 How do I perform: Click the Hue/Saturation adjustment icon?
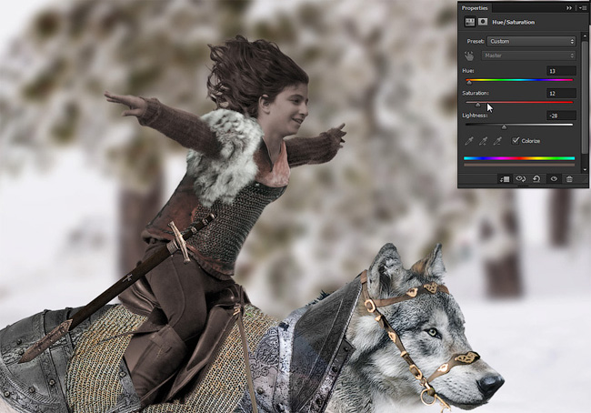[470, 22]
